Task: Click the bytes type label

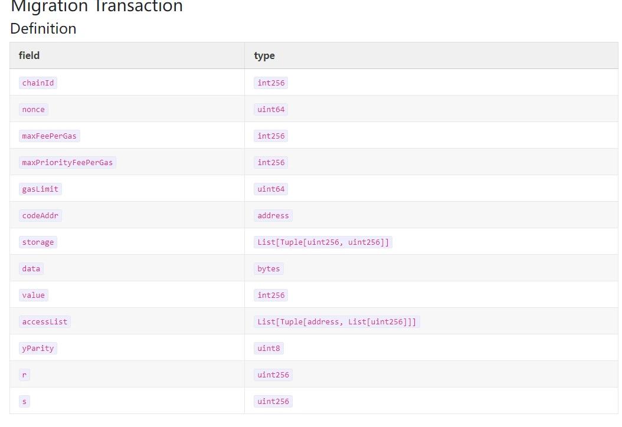Action: [269, 269]
